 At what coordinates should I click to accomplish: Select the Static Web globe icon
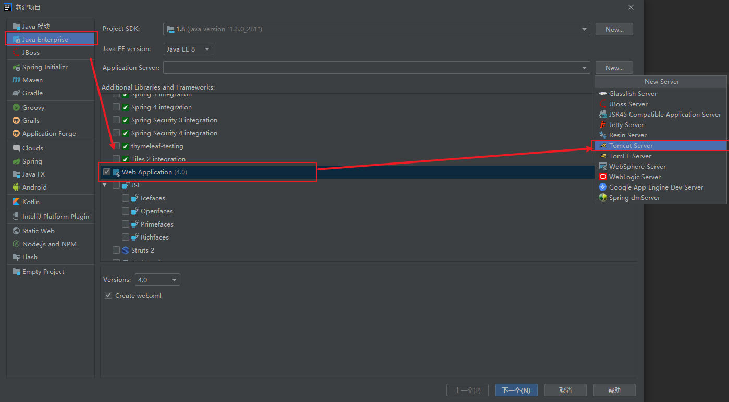(x=16, y=231)
